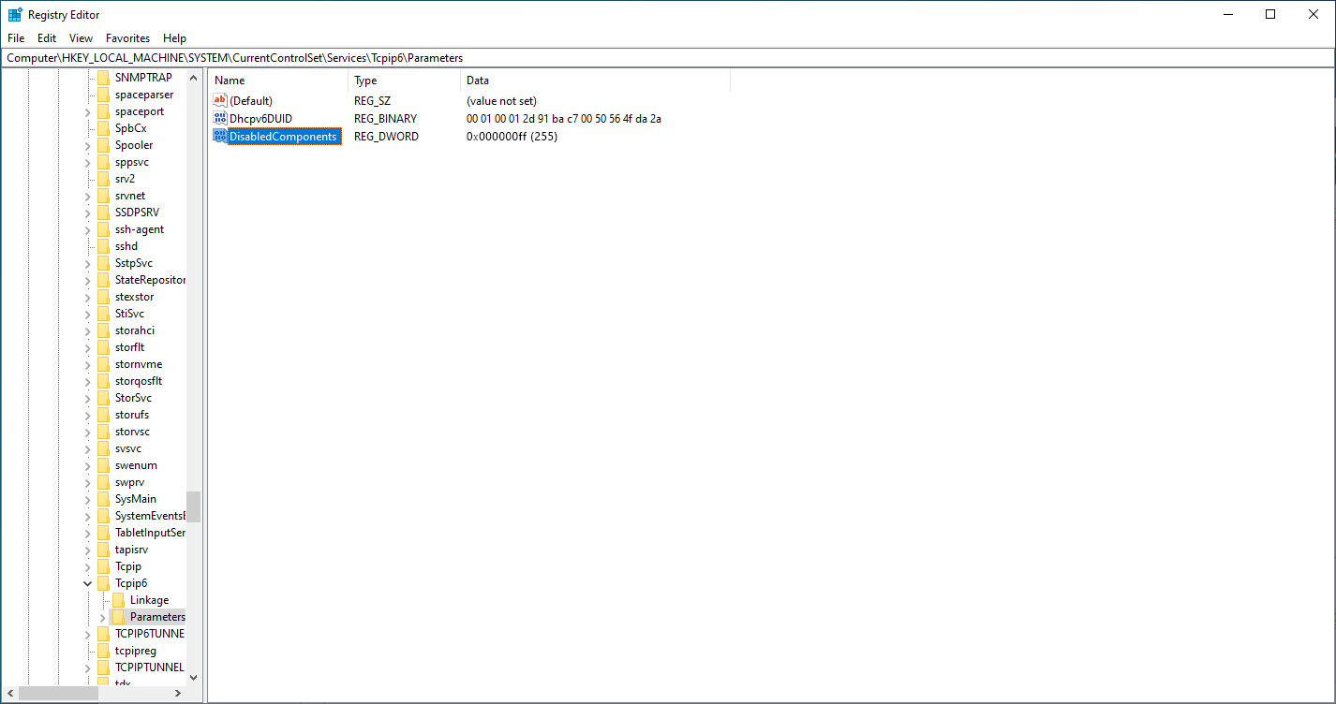Open the View menu
The width and height of the screenshot is (1336, 704).
80,37
